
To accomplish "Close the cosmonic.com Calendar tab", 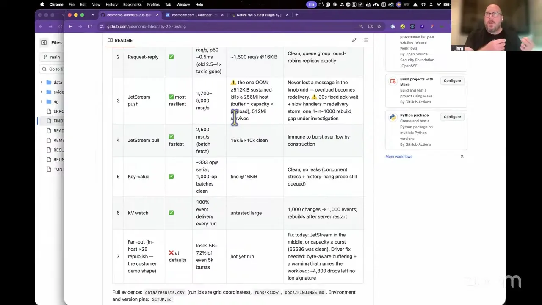I will coord(222,15).
